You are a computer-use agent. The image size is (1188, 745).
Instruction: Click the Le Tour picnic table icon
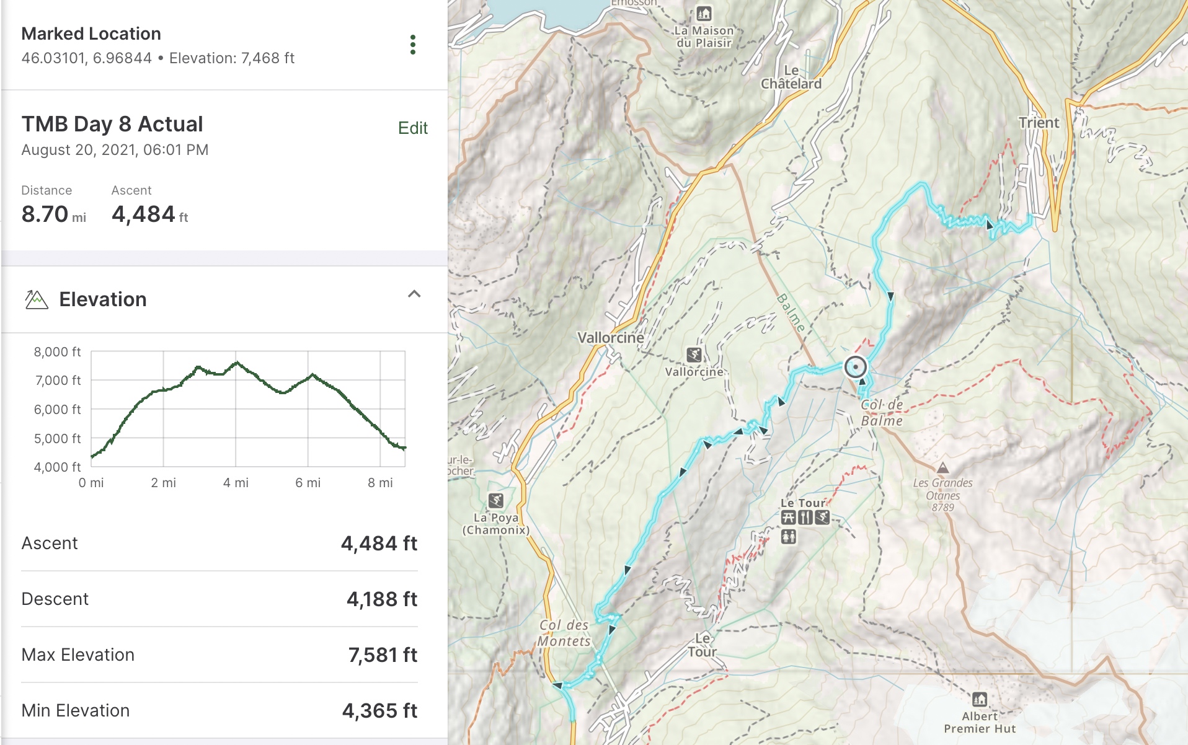click(x=788, y=518)
